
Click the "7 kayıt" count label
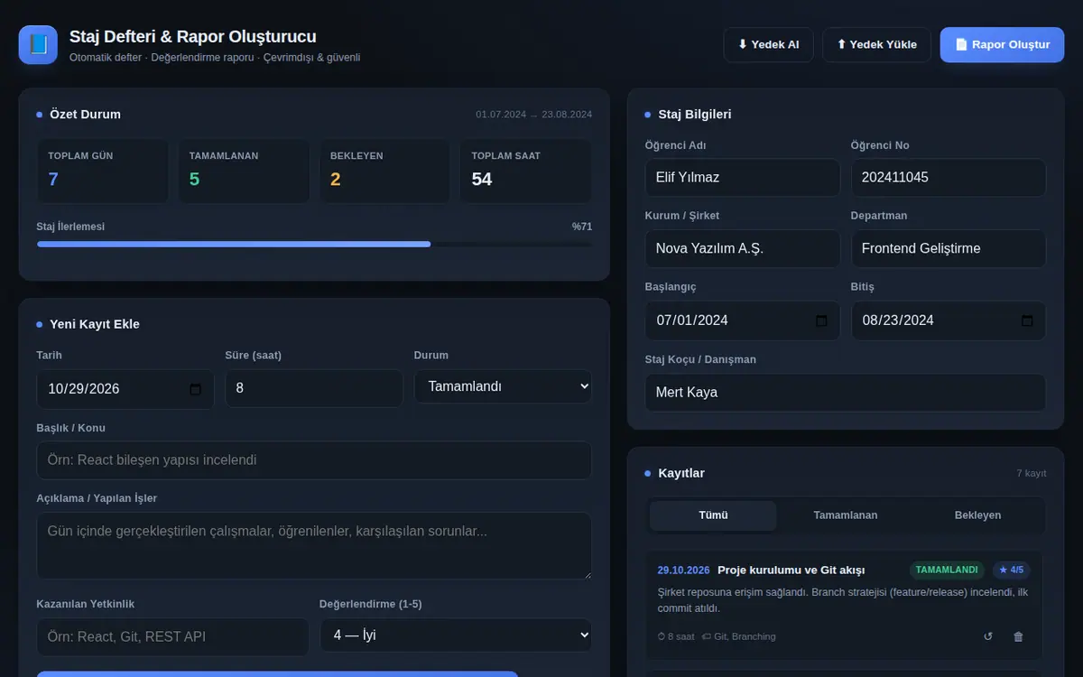pyautogui.click(x=1032, y=473)
